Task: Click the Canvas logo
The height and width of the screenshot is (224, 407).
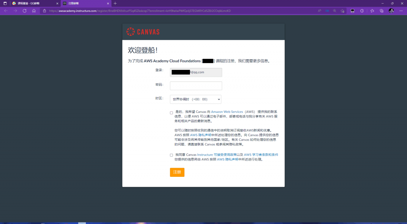Action: point(143,32)
